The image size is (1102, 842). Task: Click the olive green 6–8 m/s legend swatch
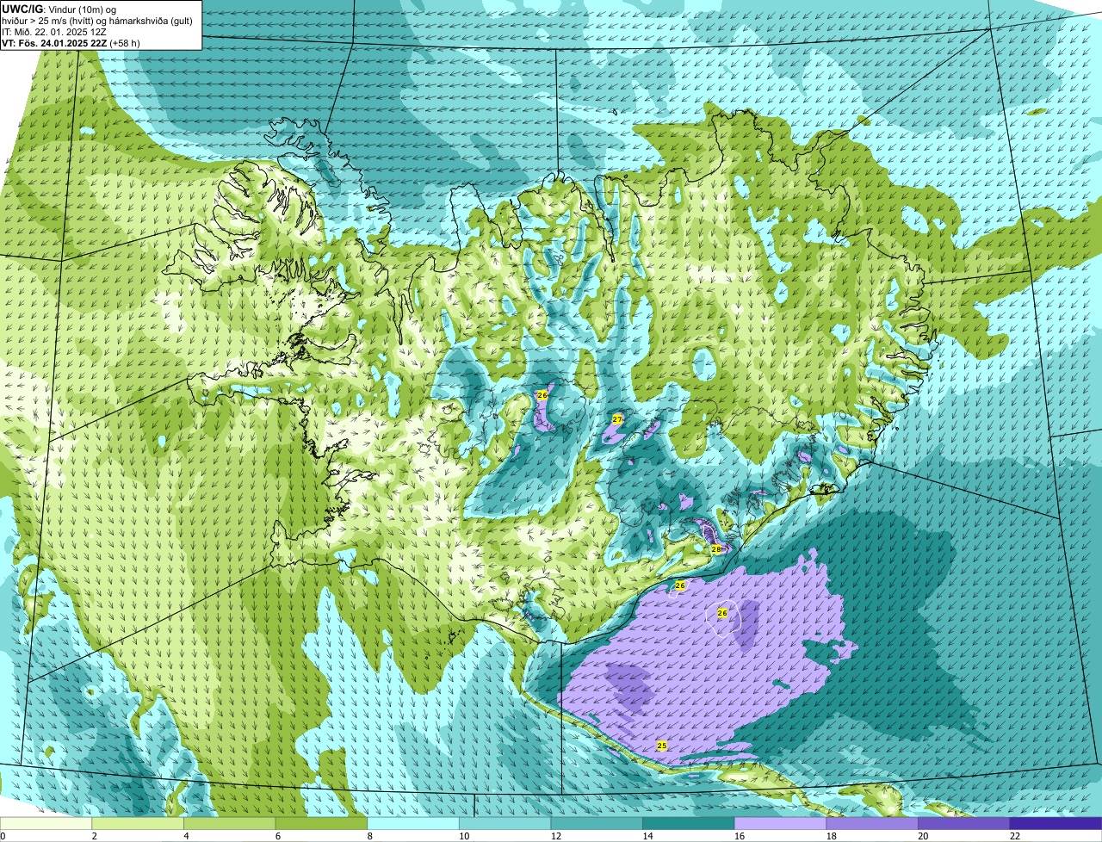tap(322, 823)
